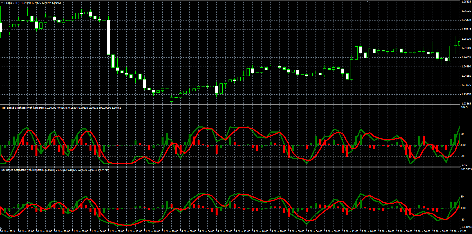Click the 25 Nov 20:00 time axis label

click(386, 231)
